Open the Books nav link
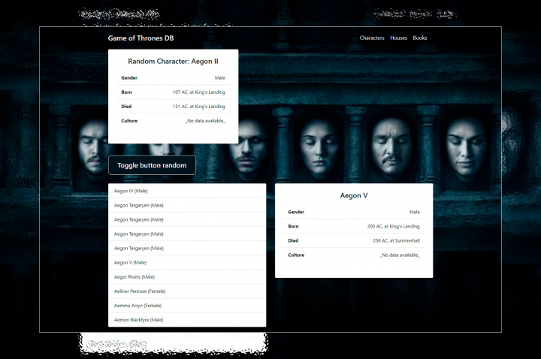Screen dimensions: 541x359 coord(420,38)
